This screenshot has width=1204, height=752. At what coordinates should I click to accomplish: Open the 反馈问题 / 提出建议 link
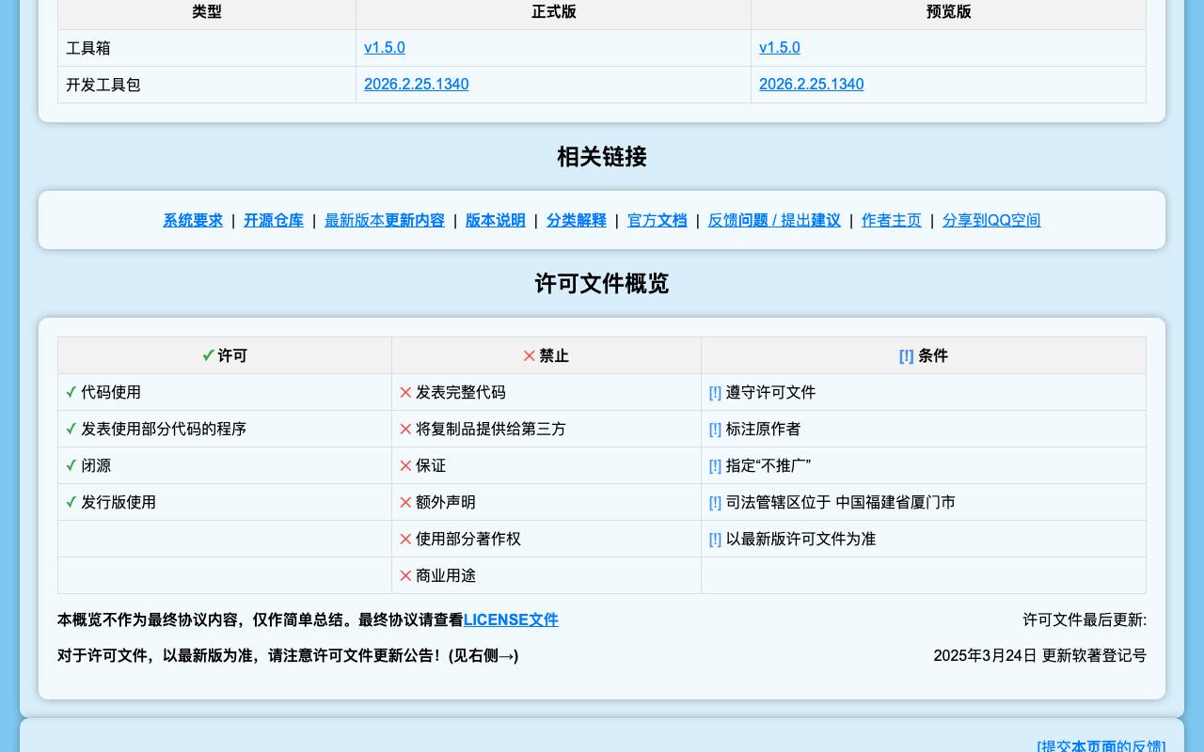(774, 220)
